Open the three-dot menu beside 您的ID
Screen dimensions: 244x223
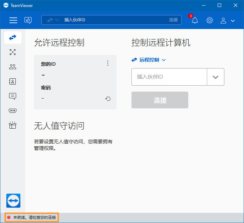click(108, 63)
